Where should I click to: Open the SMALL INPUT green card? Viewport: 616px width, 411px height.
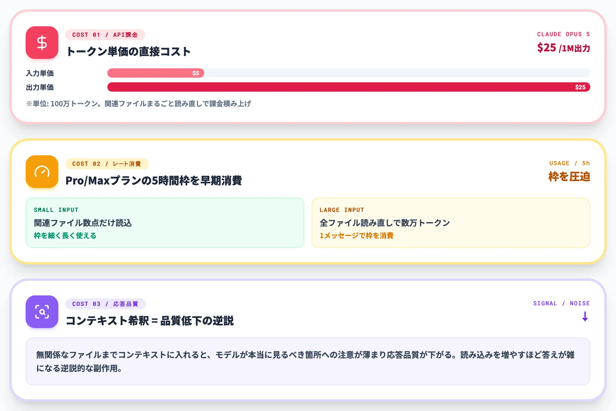[x=165, y=223]
